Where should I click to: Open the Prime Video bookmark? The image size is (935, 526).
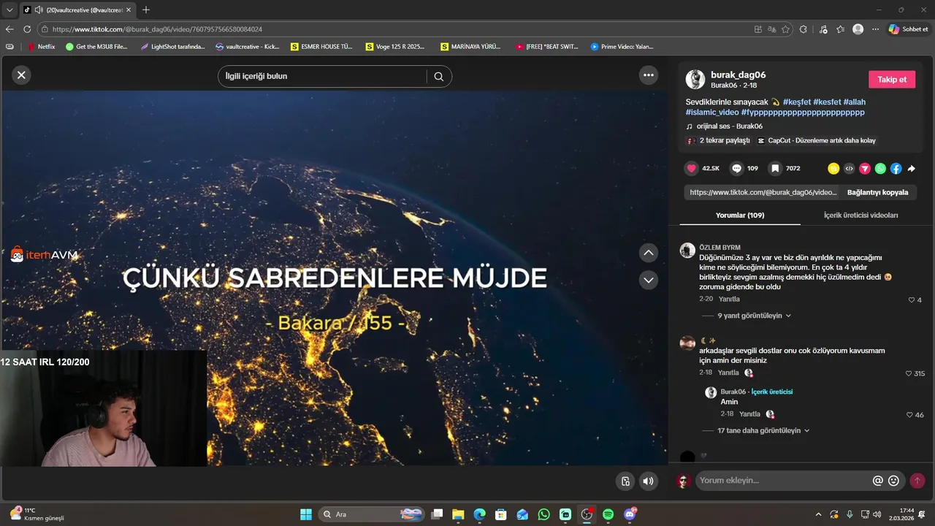[x=622, y=47]
